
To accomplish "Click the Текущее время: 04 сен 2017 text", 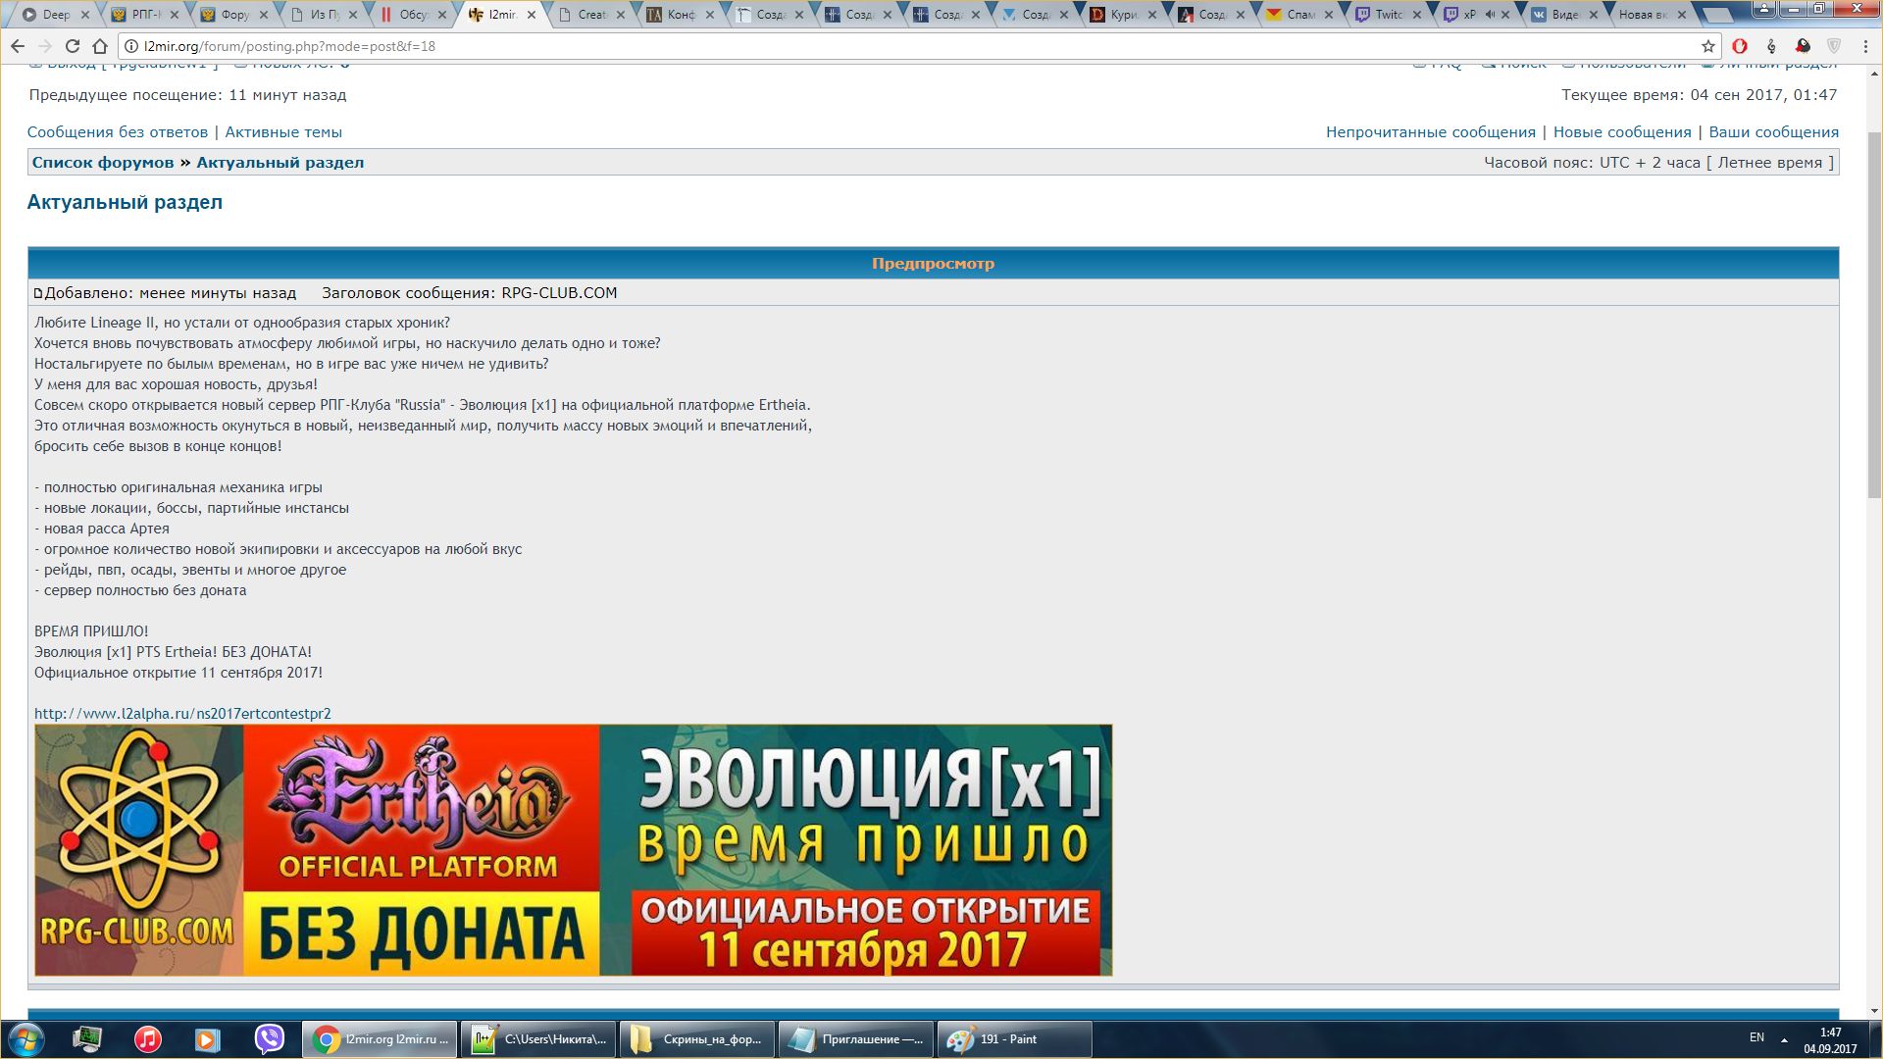I will (1700, 95).
